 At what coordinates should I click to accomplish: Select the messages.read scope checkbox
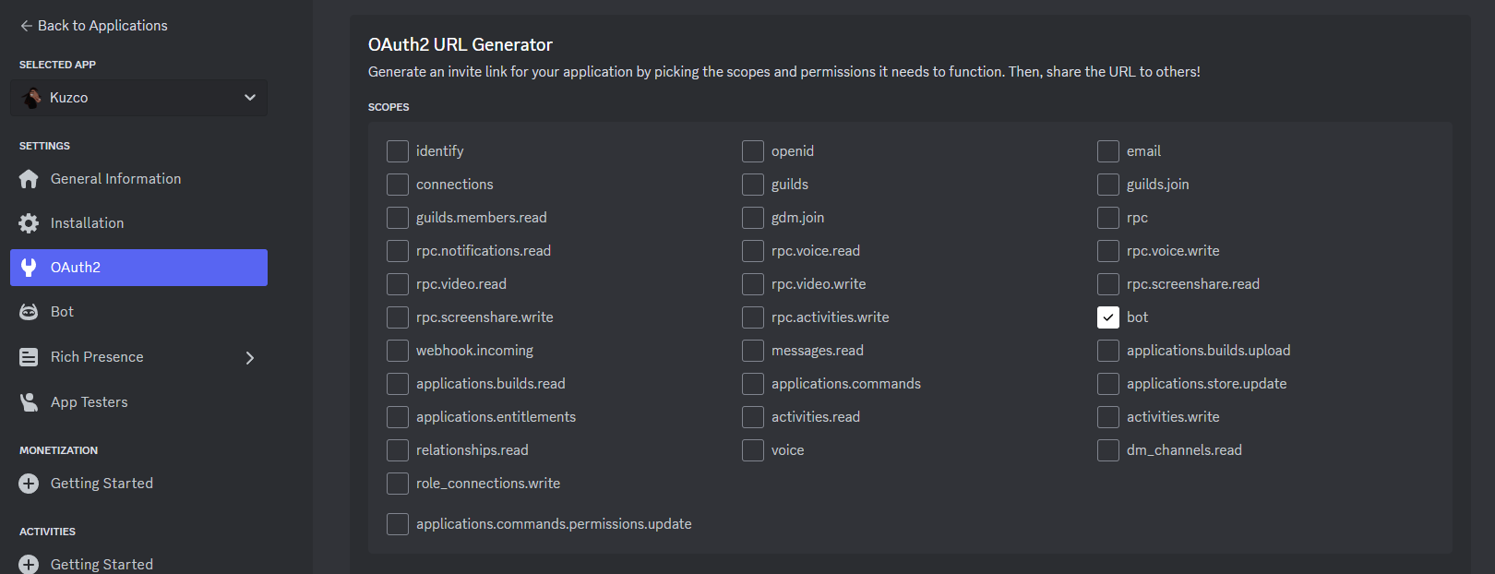(753, 351)
